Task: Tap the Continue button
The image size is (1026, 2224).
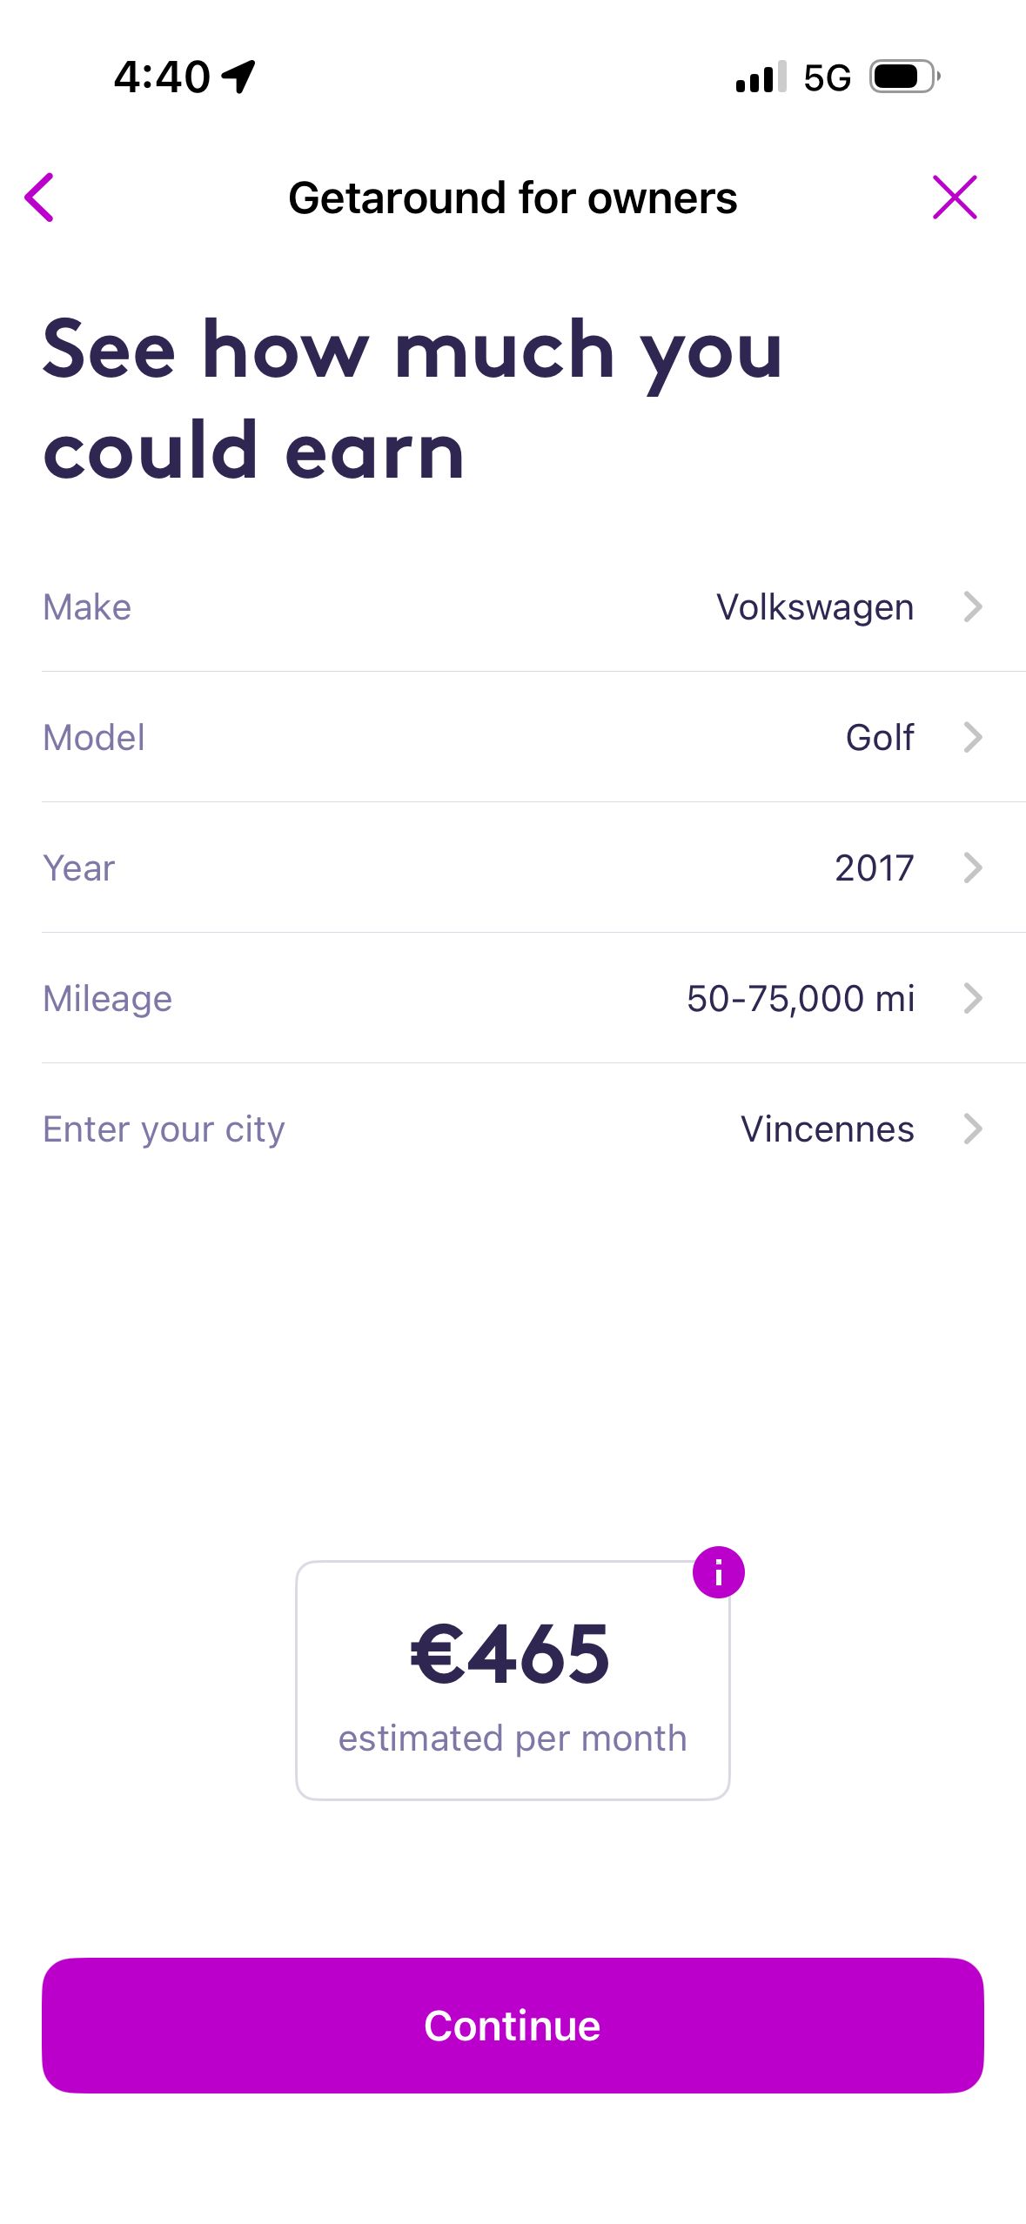Action: (513, 2025)
